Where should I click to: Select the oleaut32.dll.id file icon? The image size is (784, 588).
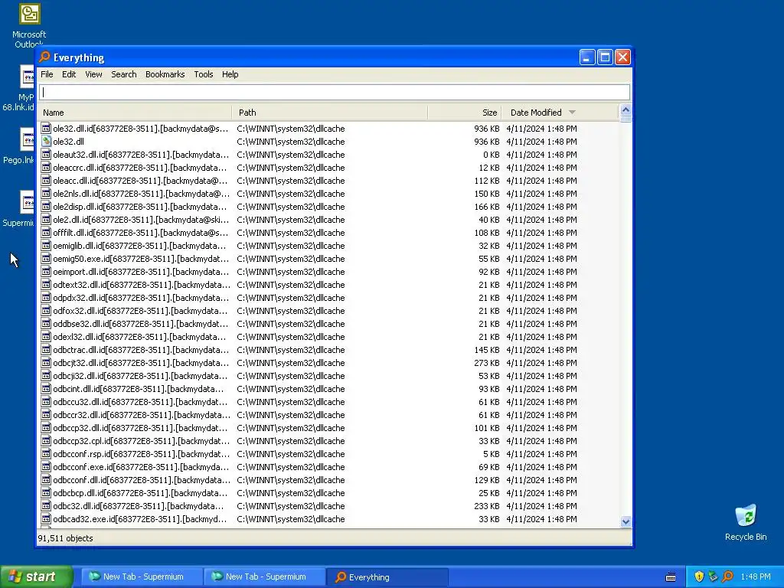pos(46,155)
